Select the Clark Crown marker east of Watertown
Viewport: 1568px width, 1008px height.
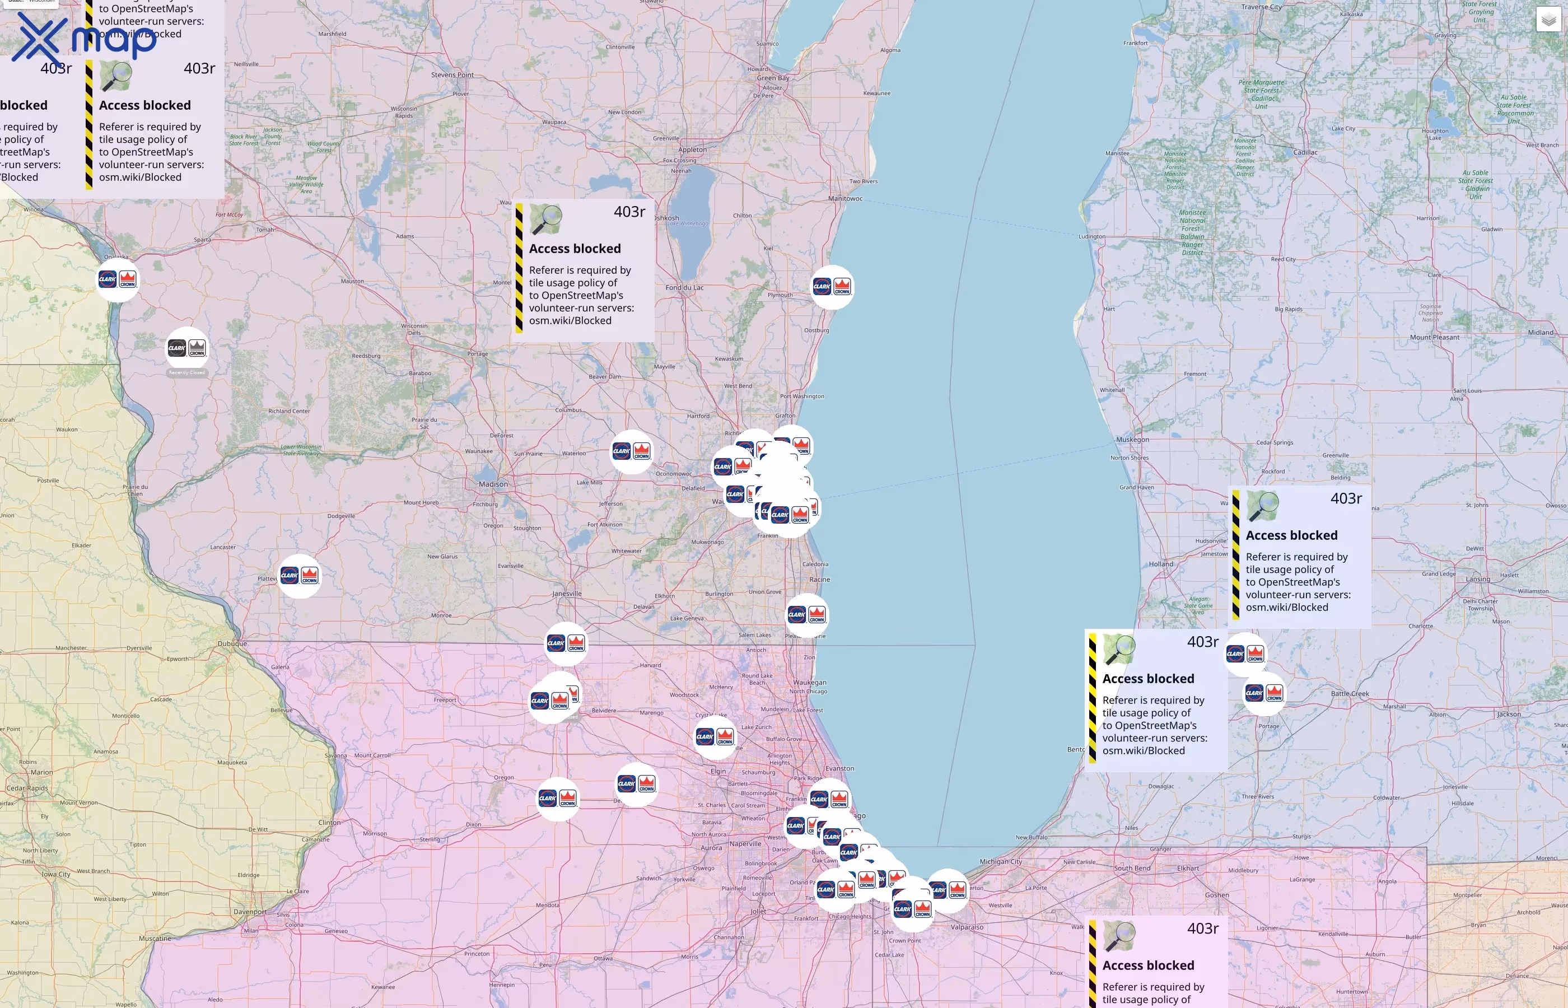click(632, 451)
